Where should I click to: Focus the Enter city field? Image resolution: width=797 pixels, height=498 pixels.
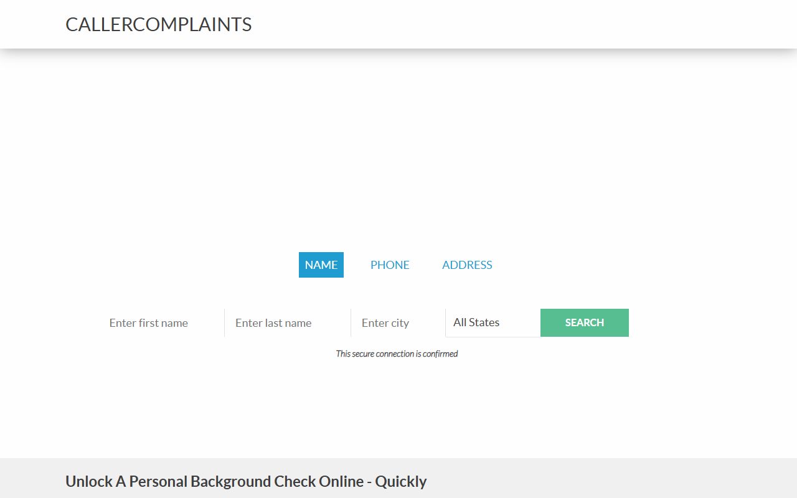(x=398, y=323)
